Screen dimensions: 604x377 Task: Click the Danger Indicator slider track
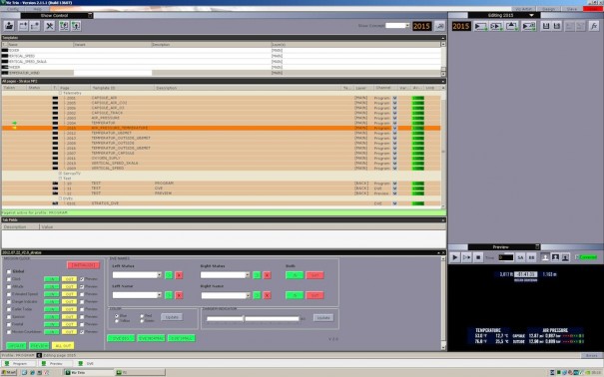(253, 318)
